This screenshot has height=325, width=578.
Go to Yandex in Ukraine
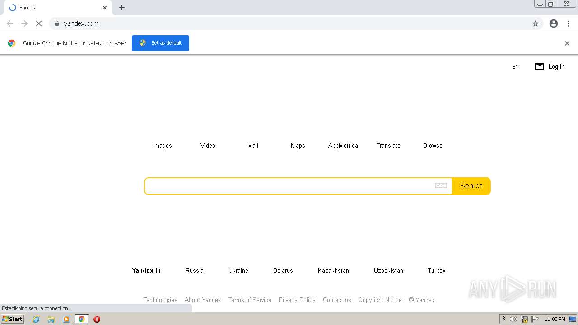[x=238, y=270]
